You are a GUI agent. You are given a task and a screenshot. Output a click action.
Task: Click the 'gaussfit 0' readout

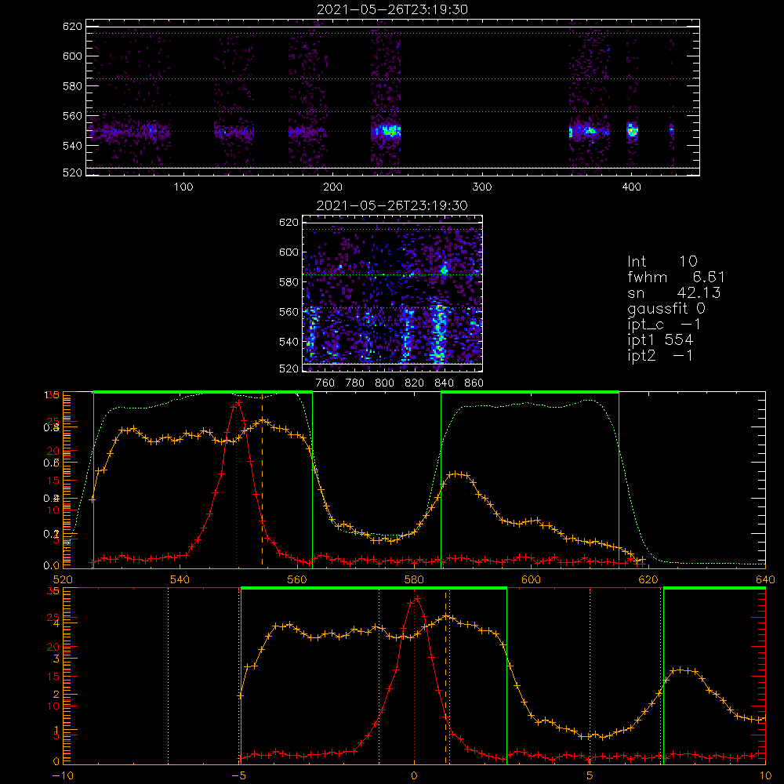coord(666,308)
